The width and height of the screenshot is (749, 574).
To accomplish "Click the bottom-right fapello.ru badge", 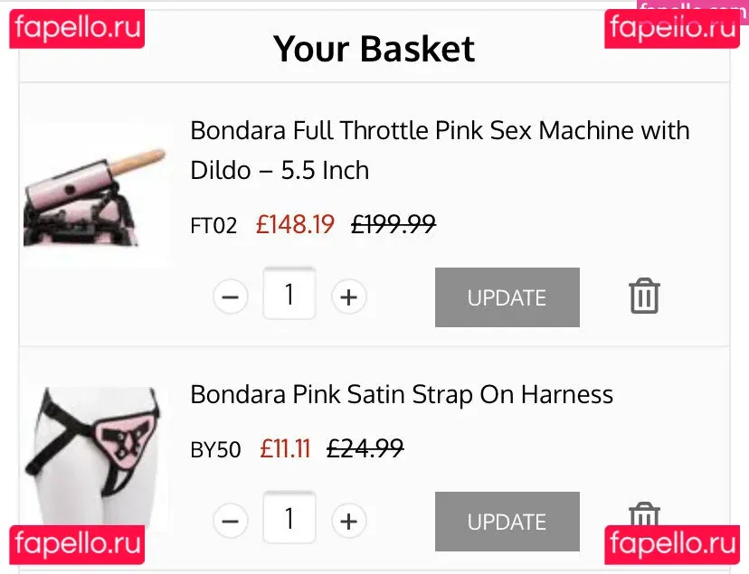I will click(674, 544).
